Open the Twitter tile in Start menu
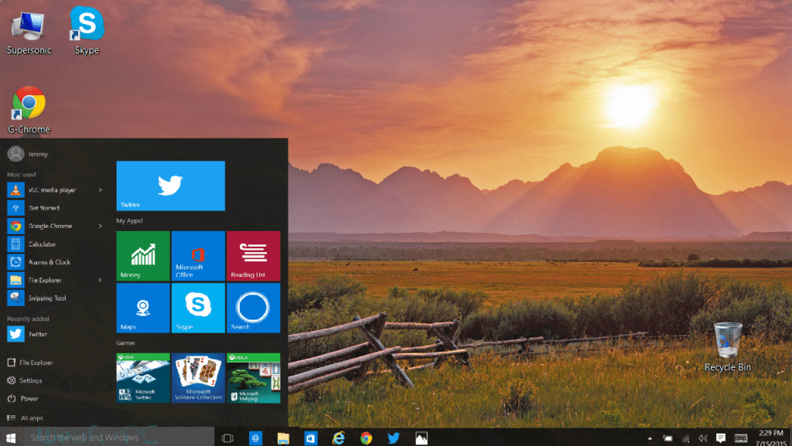This screenshot has width=792, height=446. point(171,186)
